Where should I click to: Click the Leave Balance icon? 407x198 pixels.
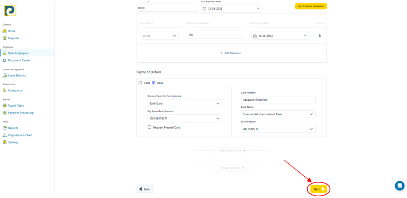click(x=5, y=76)
